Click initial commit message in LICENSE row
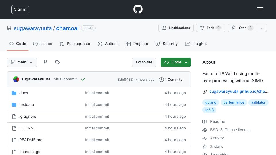Viewport: 276px width, 155px height. click(x=97, y=128)
